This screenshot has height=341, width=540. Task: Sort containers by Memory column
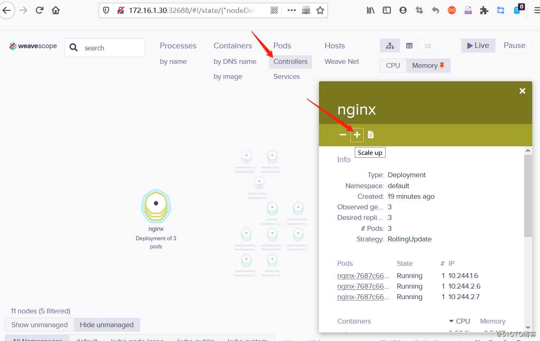(493, 321)
